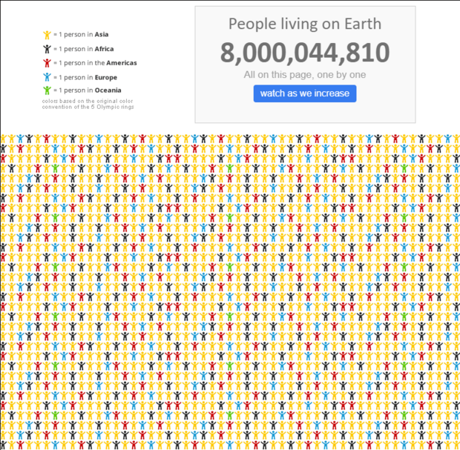Click the top-right person figure in the crowd grid

click(x=456, y=139)
